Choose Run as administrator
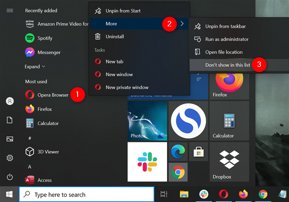The height and width of the screenshot is (202, 289). coord(227,39)
